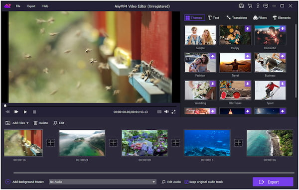Screen dimensions: 299x190
Task: Click the Edit Audio button
Action: 171,182
